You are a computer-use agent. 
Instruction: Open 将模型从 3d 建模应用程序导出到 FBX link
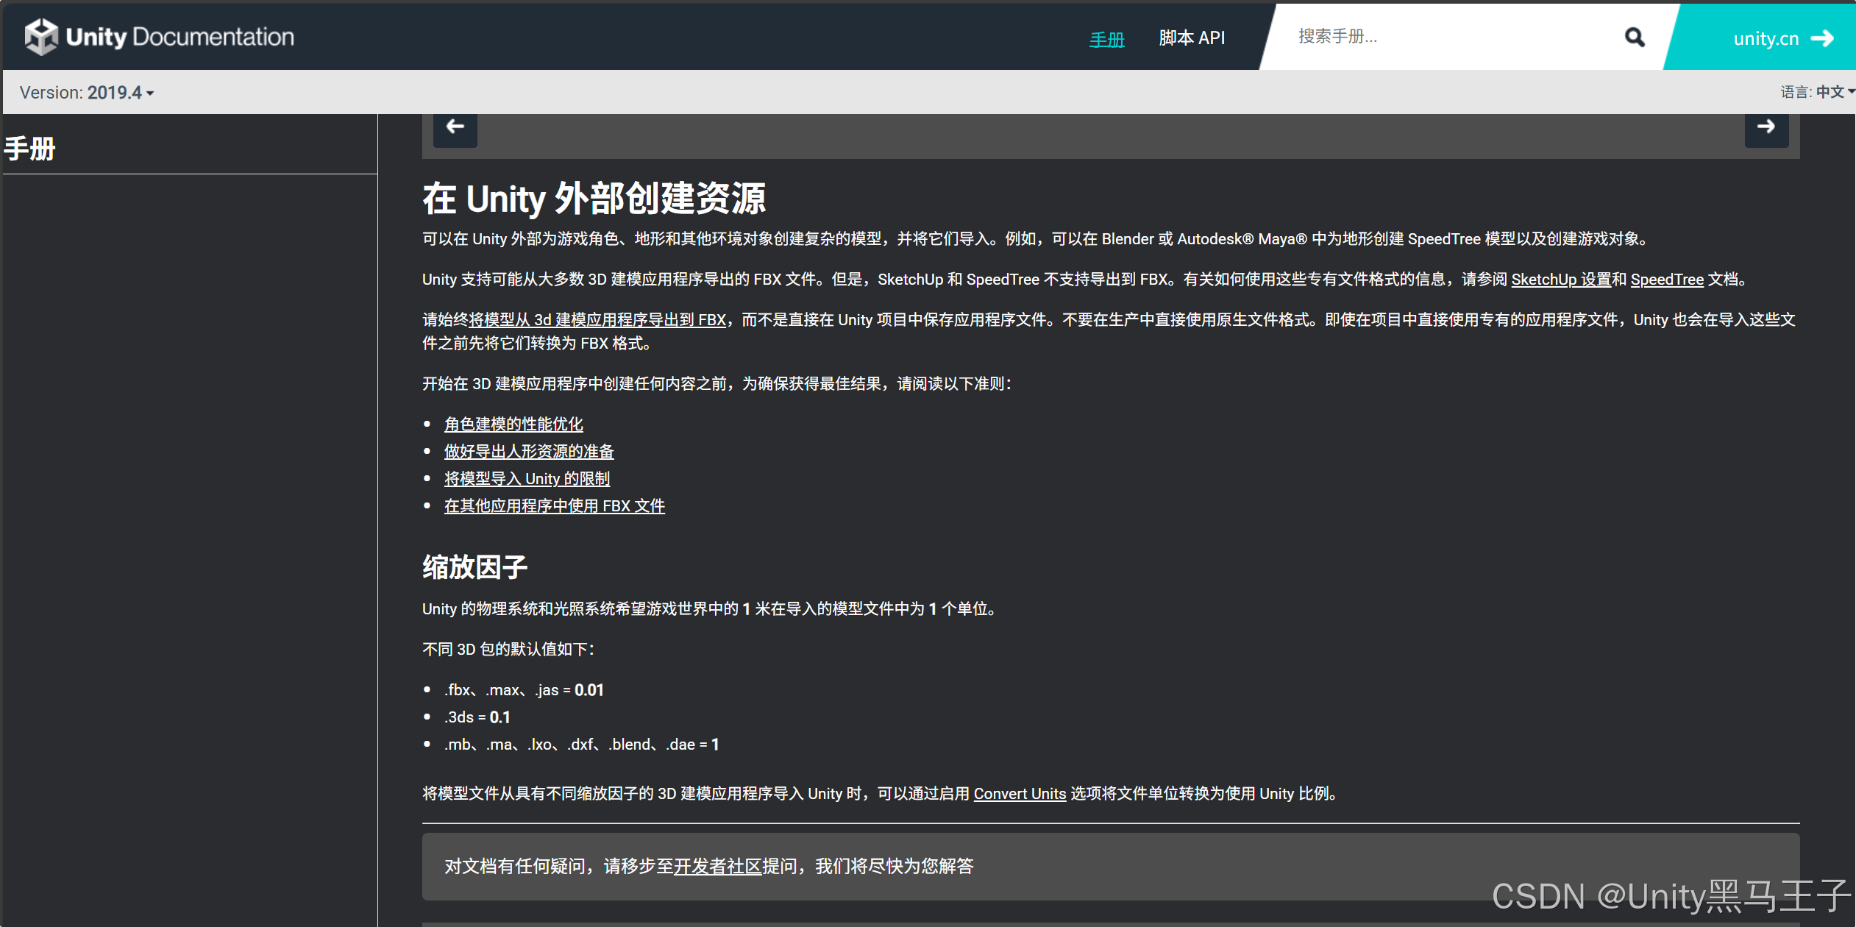[597, 320]
